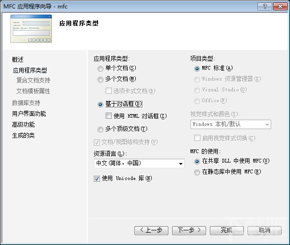Open the 高级功能 page
Viewport: 290px width, 245px height.
(x=23, y=124)
